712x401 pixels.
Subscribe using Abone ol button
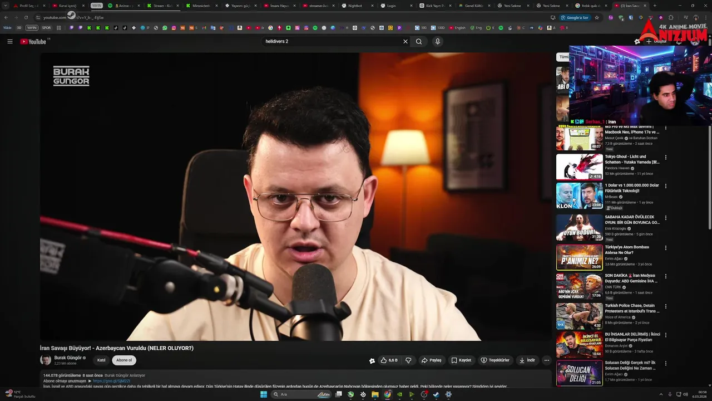124,360
